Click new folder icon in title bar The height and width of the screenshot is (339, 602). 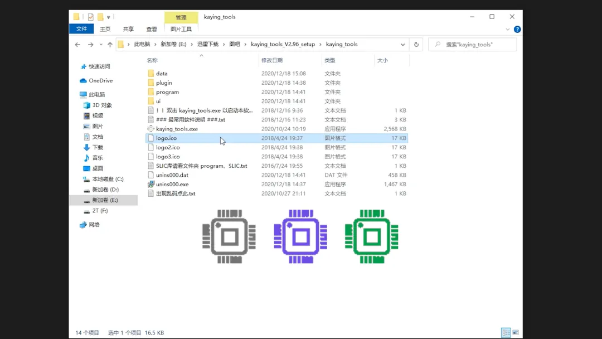100,17
